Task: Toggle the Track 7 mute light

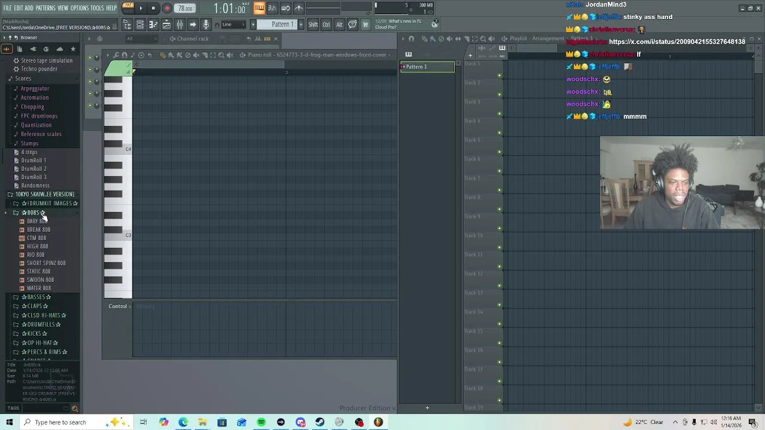Action: pos(500,191)
